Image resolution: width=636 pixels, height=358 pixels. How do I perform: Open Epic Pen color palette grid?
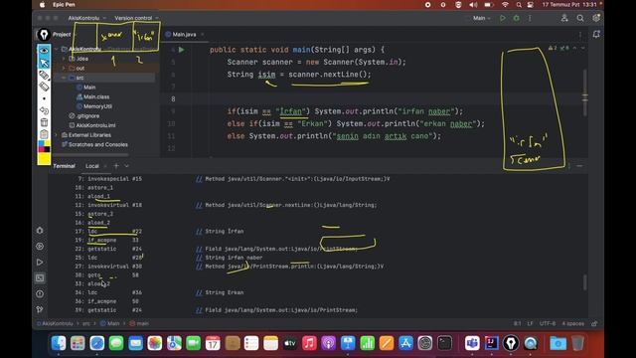pyautogui.click(x=44, y=146)
